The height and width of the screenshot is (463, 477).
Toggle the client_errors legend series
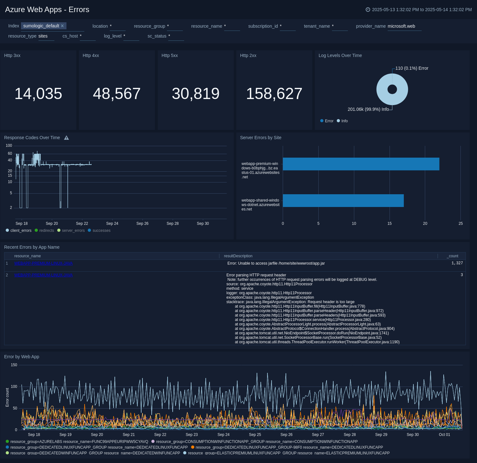(19, 231)
